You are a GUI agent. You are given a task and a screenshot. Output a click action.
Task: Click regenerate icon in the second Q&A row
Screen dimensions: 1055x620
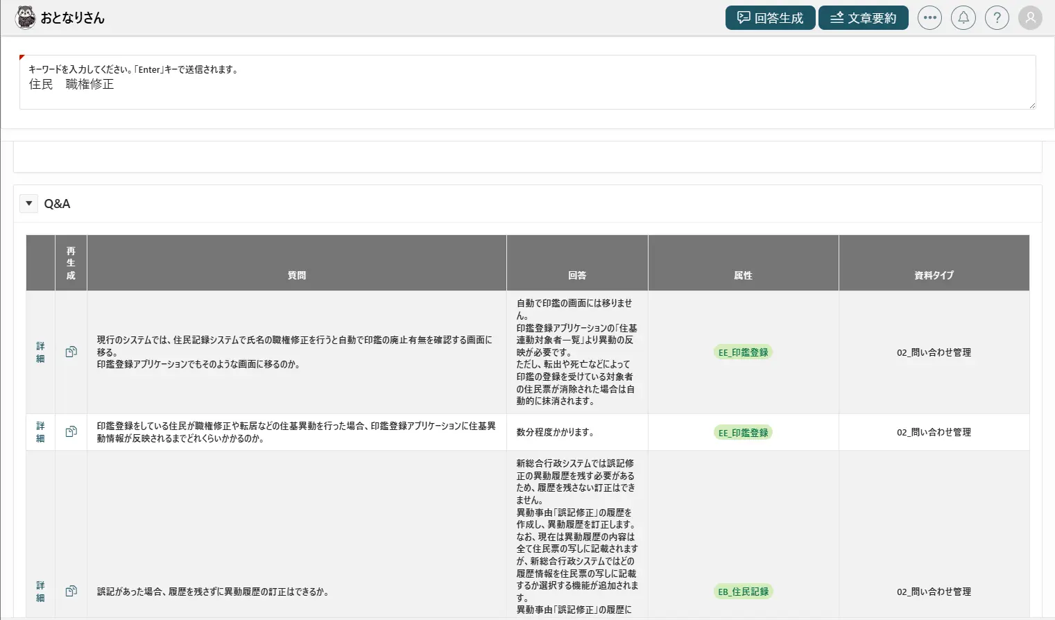coord(71,432)
